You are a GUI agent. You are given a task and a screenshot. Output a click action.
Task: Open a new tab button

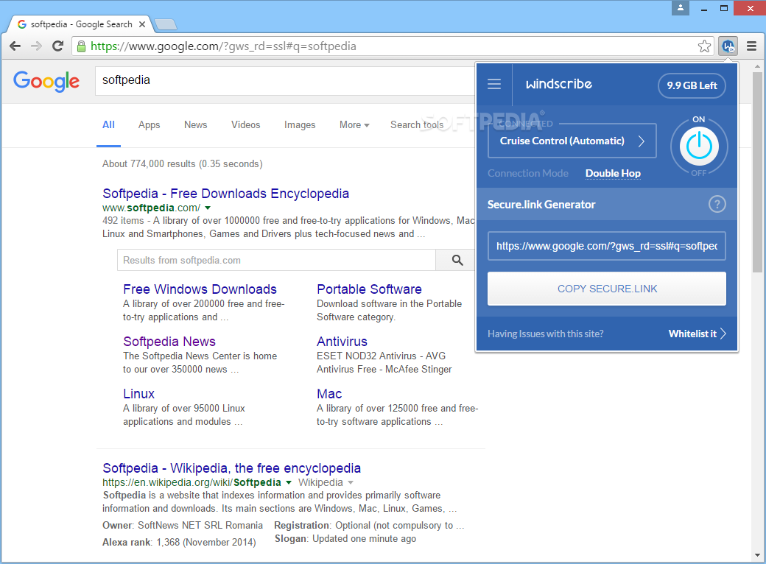coord(166,24)
